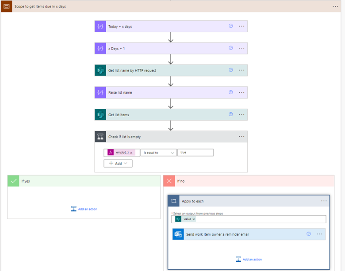Expand the Add condition row dropdown

click(118, 163)
